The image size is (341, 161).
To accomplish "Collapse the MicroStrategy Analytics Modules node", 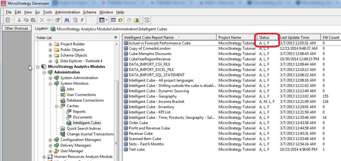I will (x=38, y=67).
